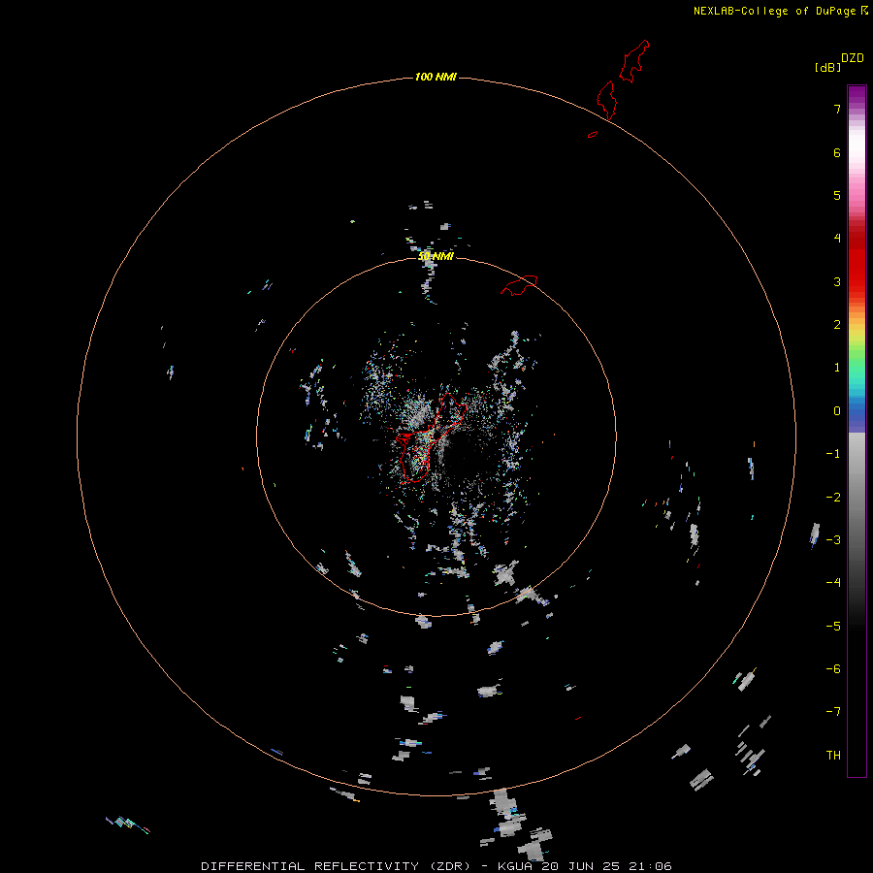Click the "-7" value on the color scale
Viewport: 873px width, 873px height.
pos(833,712)
